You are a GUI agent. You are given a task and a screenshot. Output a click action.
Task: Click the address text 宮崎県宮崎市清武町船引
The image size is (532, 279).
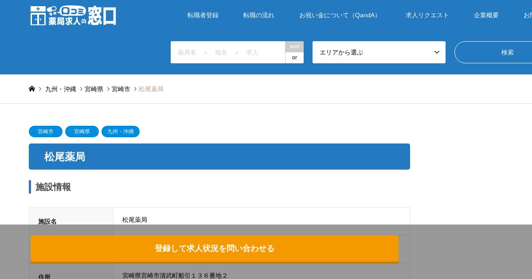click(x=175, y=275)
